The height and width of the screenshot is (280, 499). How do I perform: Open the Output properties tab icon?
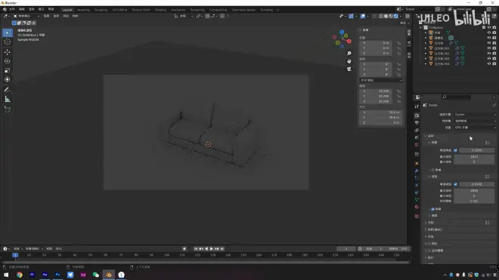tap(417, 123)
